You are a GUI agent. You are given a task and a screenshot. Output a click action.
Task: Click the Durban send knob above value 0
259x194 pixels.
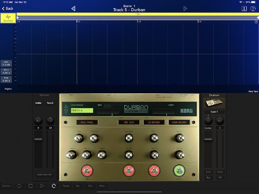(220, 121)
